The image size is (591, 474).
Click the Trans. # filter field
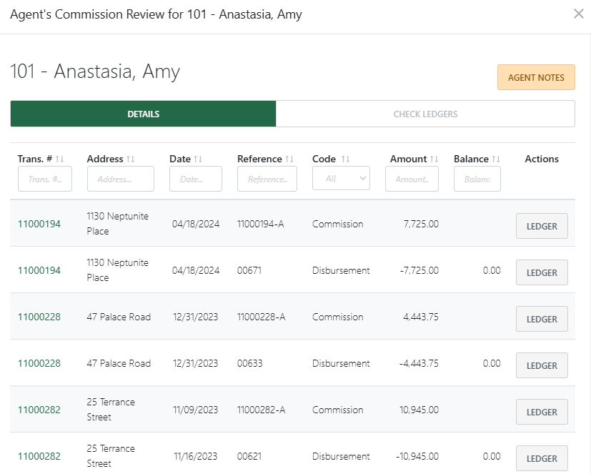click(x=44, y=179)
